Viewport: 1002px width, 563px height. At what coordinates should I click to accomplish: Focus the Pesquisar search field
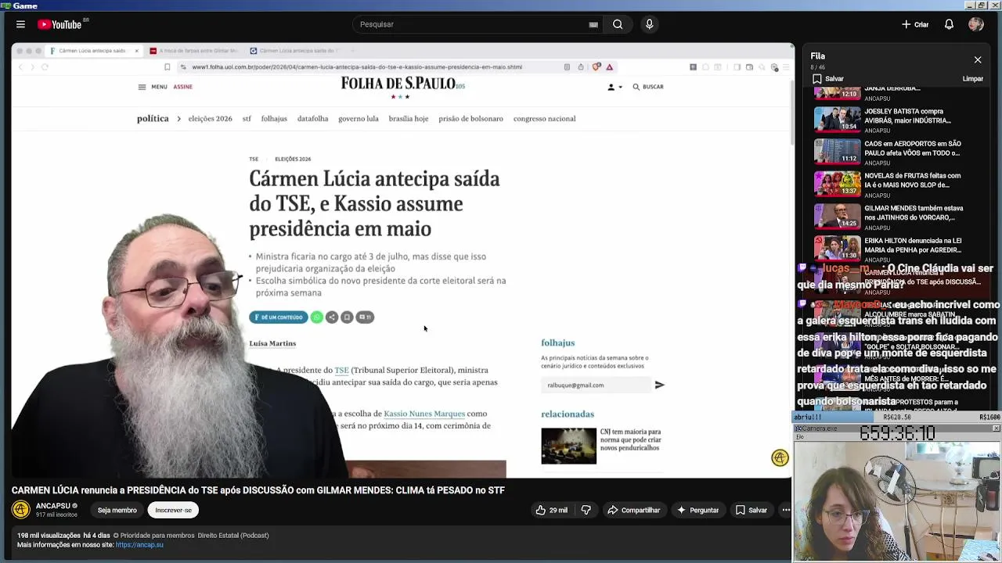coord(470,24)
